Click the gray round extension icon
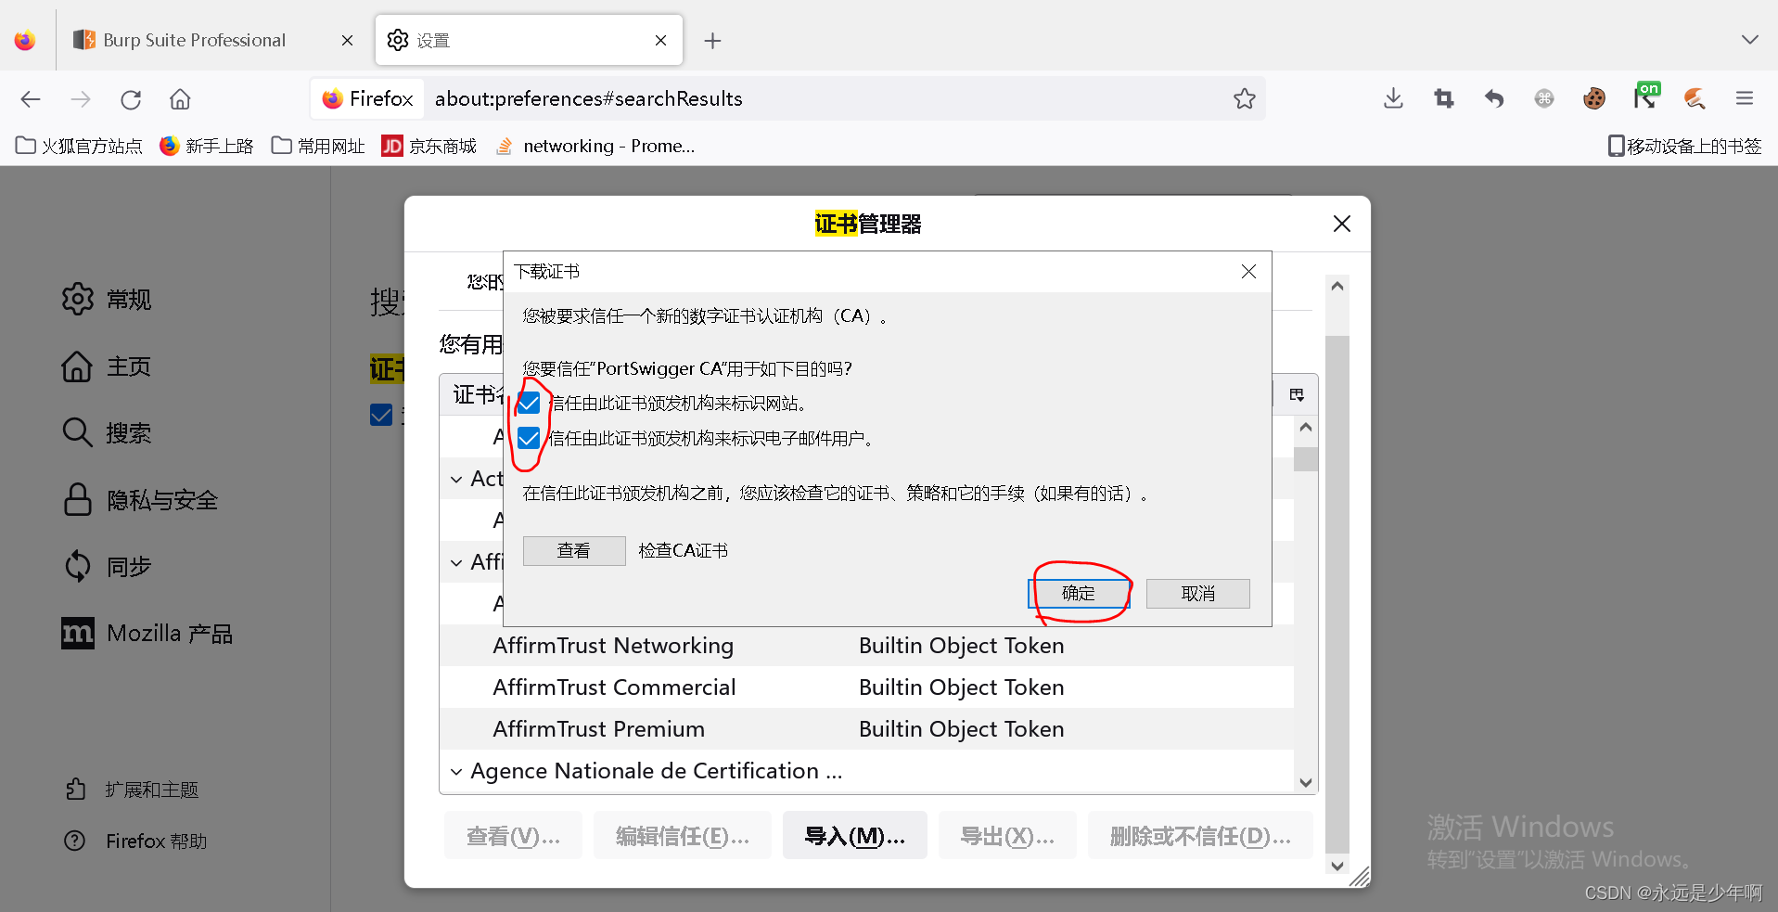Viewport: 1778px width, 912px height. click(1544, 98)
